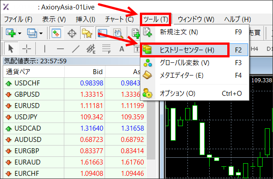
Task: Select the crosshair tool
Action: [27, 48]
